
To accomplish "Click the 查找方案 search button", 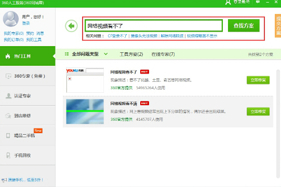I will coord(244,25).
